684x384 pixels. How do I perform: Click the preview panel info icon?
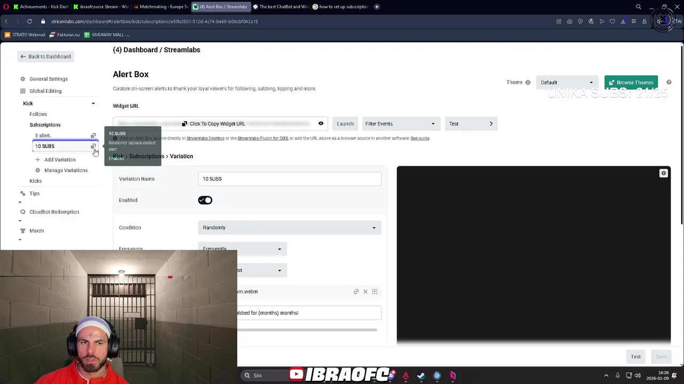663,173
